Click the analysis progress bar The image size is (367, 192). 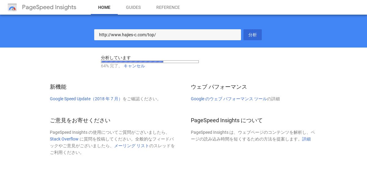tap(150, 62)
